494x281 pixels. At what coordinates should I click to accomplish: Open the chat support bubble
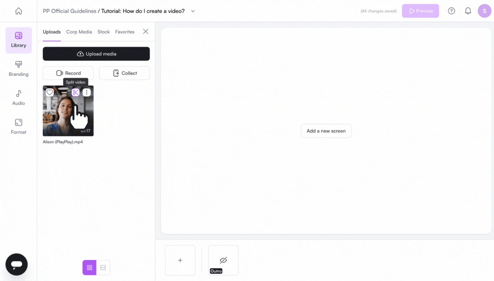(16, 265)
